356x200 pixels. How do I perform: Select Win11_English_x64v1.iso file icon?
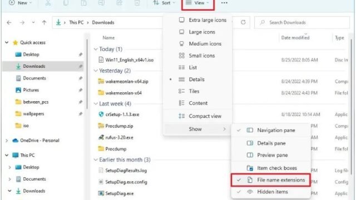click(101, 60)
